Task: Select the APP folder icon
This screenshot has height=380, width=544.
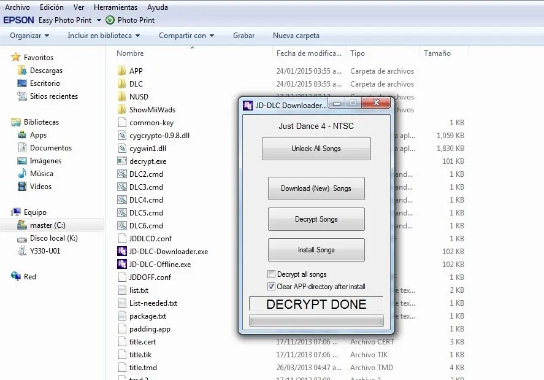Action: click(x=122, y=71)
